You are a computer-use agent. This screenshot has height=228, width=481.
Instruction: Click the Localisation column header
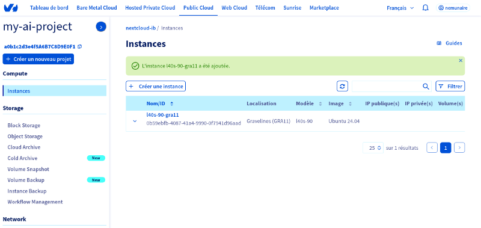point(262,103)
